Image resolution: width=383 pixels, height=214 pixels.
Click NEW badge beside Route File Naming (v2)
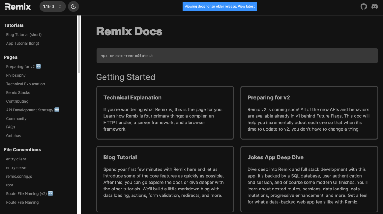[x=50, y=193]
